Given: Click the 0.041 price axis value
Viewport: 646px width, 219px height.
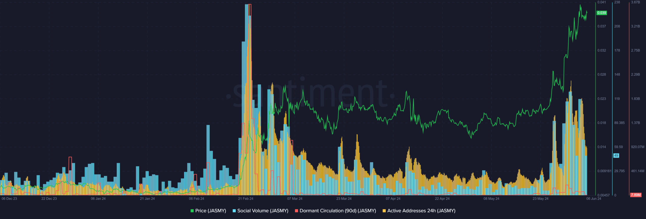Looking at the screenshot, I should tap(602, 2).
